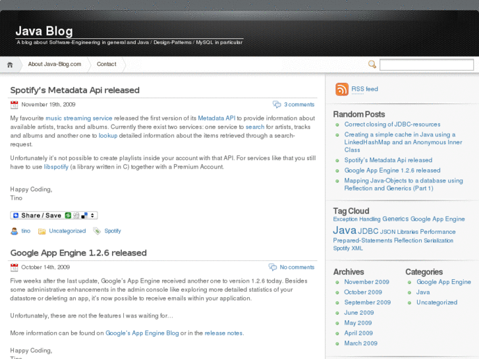The height and width of the screenshot is (359, 479).
Task: Select JSON tag in Tag Cloud
Action: click(387, 232)
